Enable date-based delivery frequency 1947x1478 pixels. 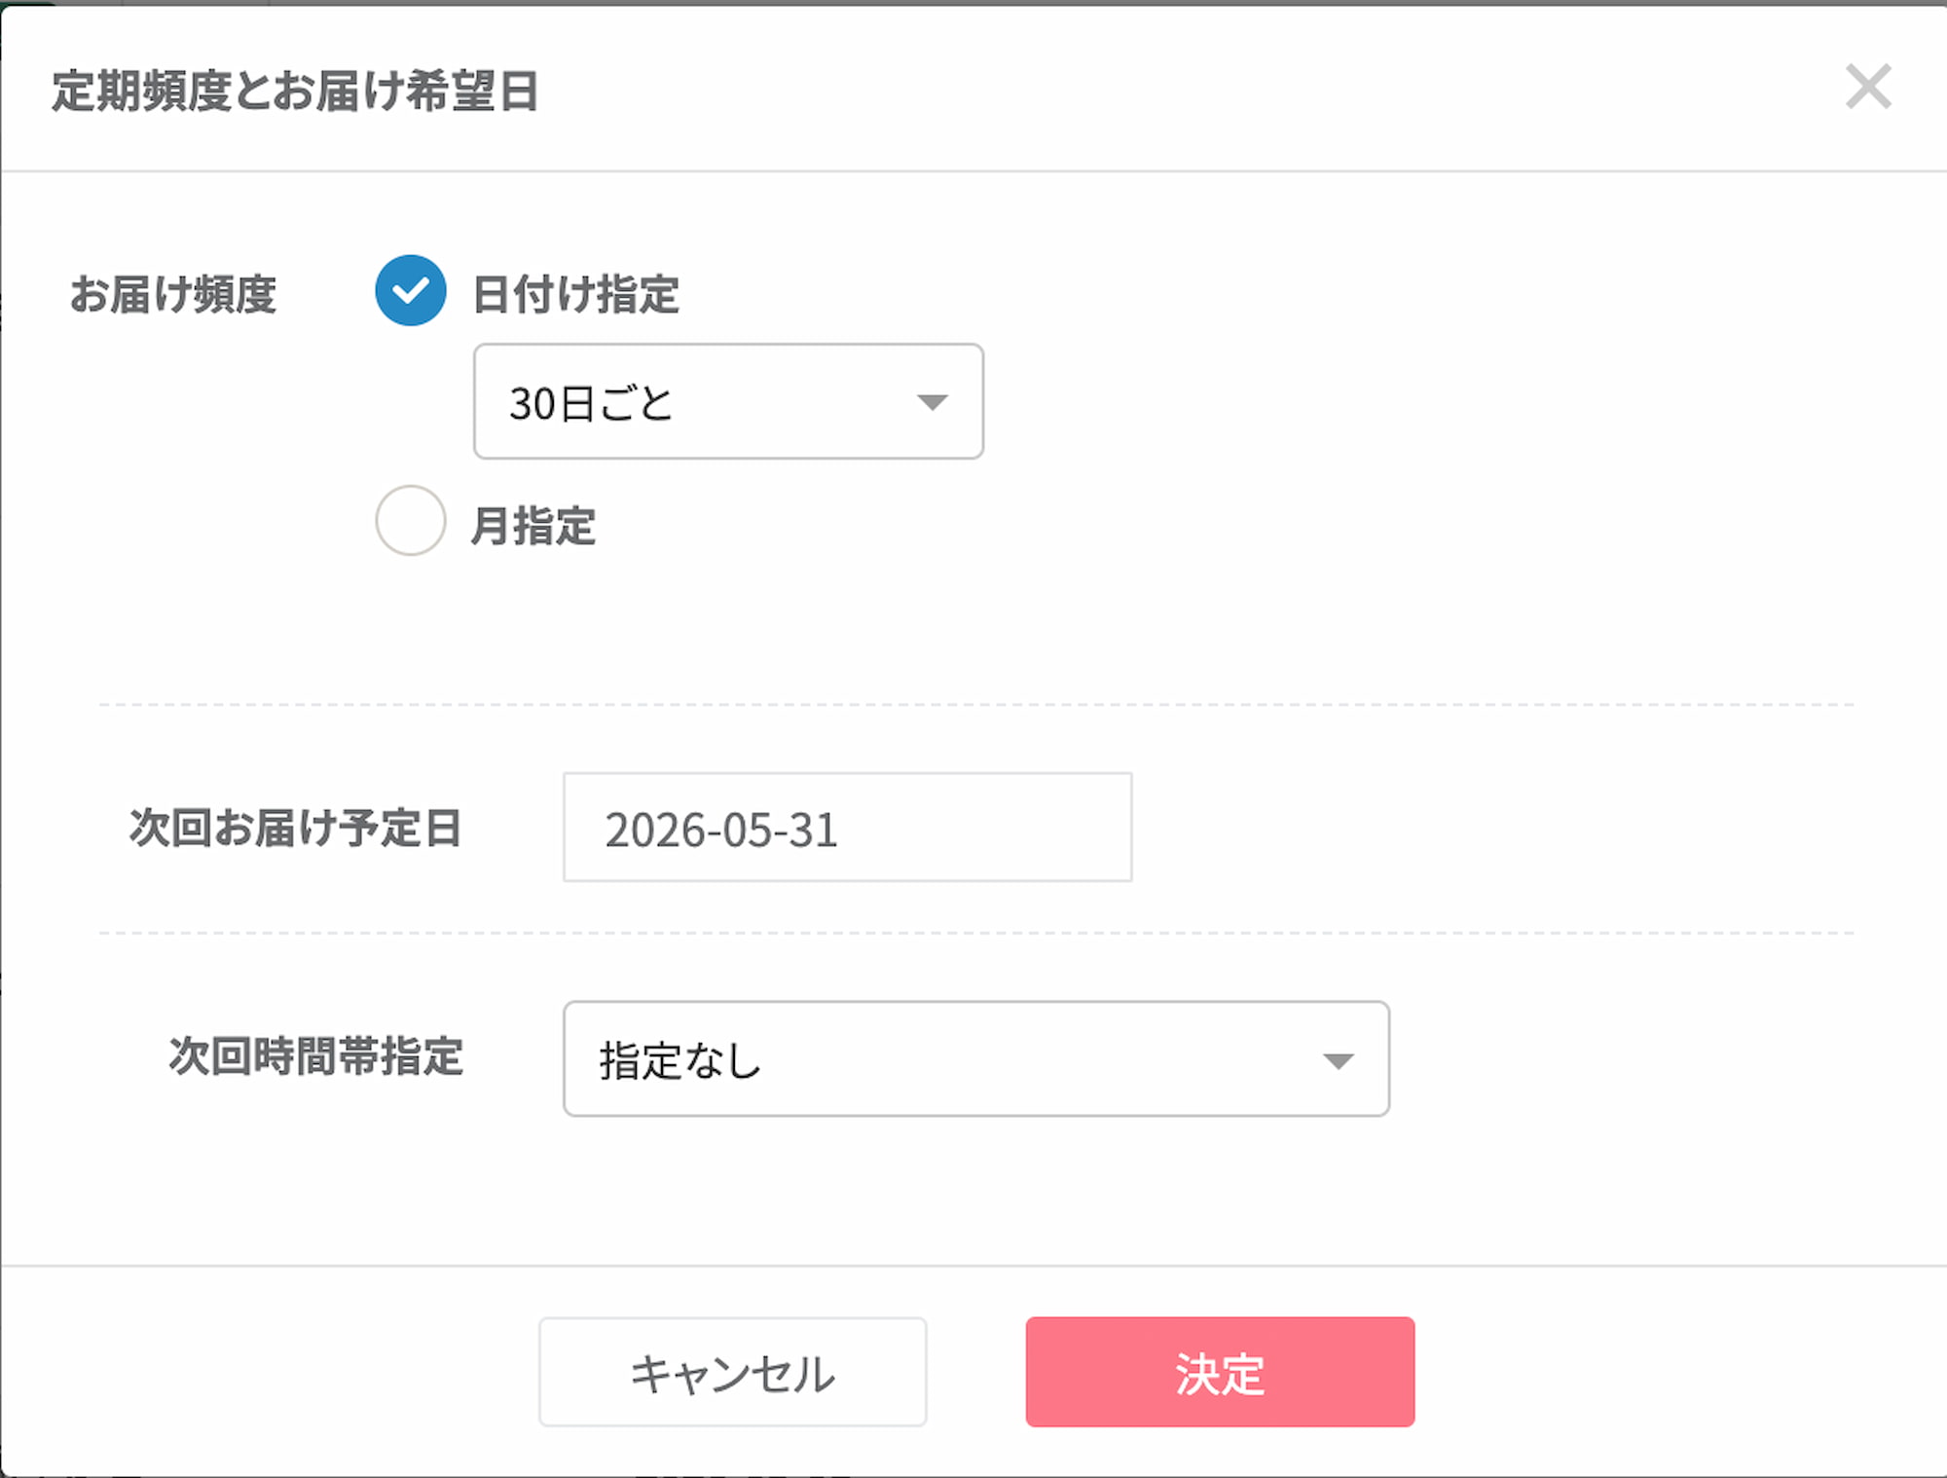pos(410,289)
